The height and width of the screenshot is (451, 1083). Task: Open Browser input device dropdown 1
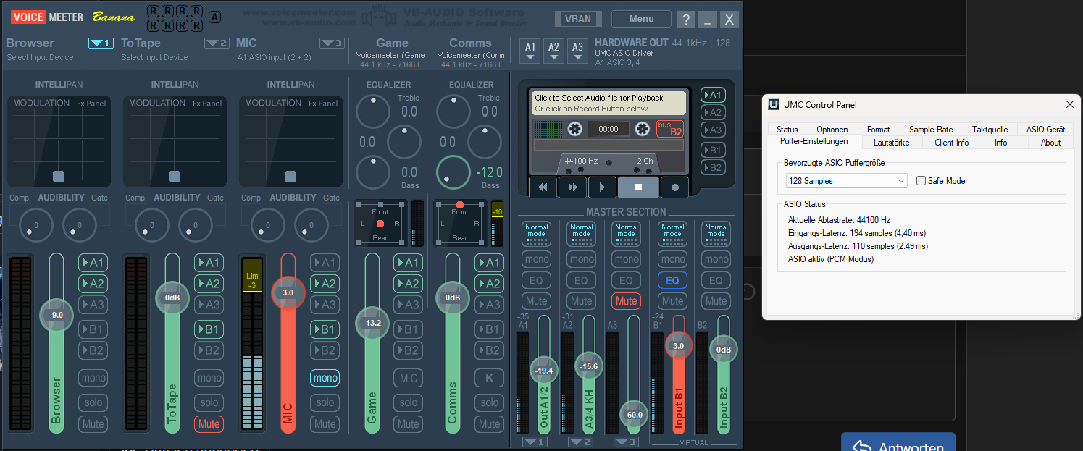coord(101,43)
